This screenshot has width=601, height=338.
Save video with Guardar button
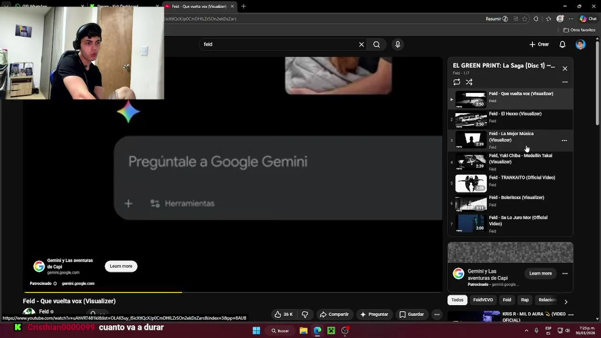click(411, 314)
